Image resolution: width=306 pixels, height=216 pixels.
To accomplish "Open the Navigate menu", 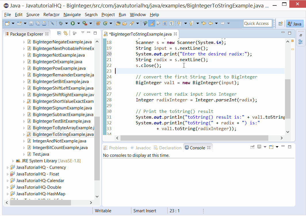I will coord(72,15).
